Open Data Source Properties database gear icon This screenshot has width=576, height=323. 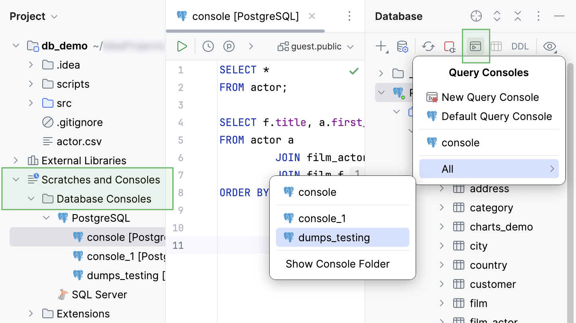(402, 46)
